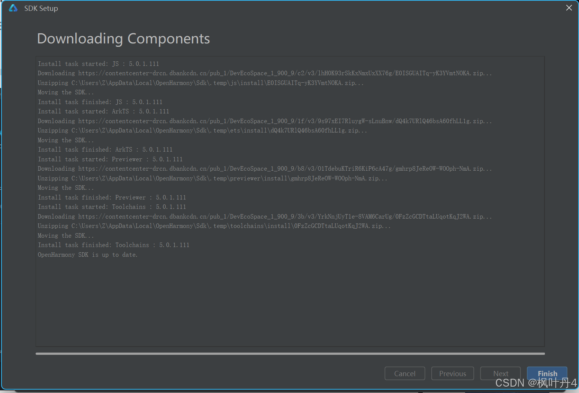The width and height of the screenshot is (579, 393).
Task: Go back with the Previous button
Action: [452, 373]
